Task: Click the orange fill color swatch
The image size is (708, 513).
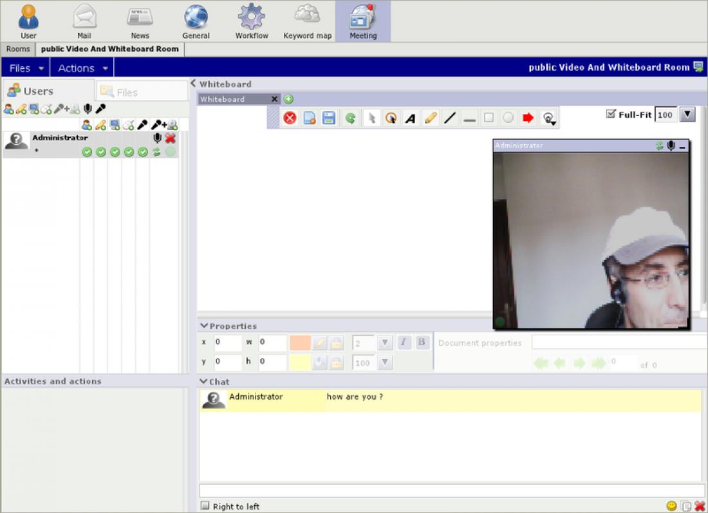Action: [300, 342]
